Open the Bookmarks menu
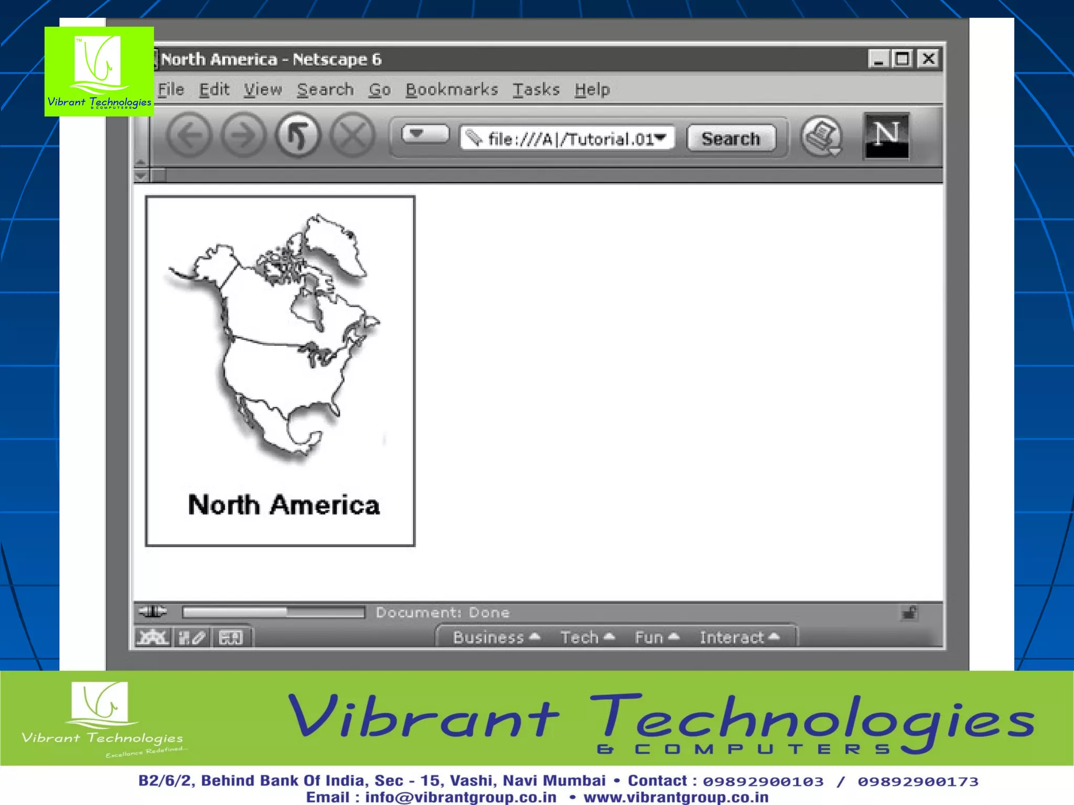This screenshot has height=805, width=1074. click(452, 90)
